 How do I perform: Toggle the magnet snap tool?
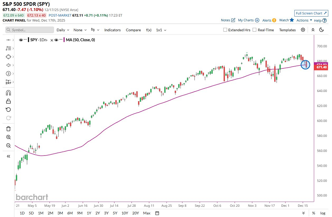point(8,93)
